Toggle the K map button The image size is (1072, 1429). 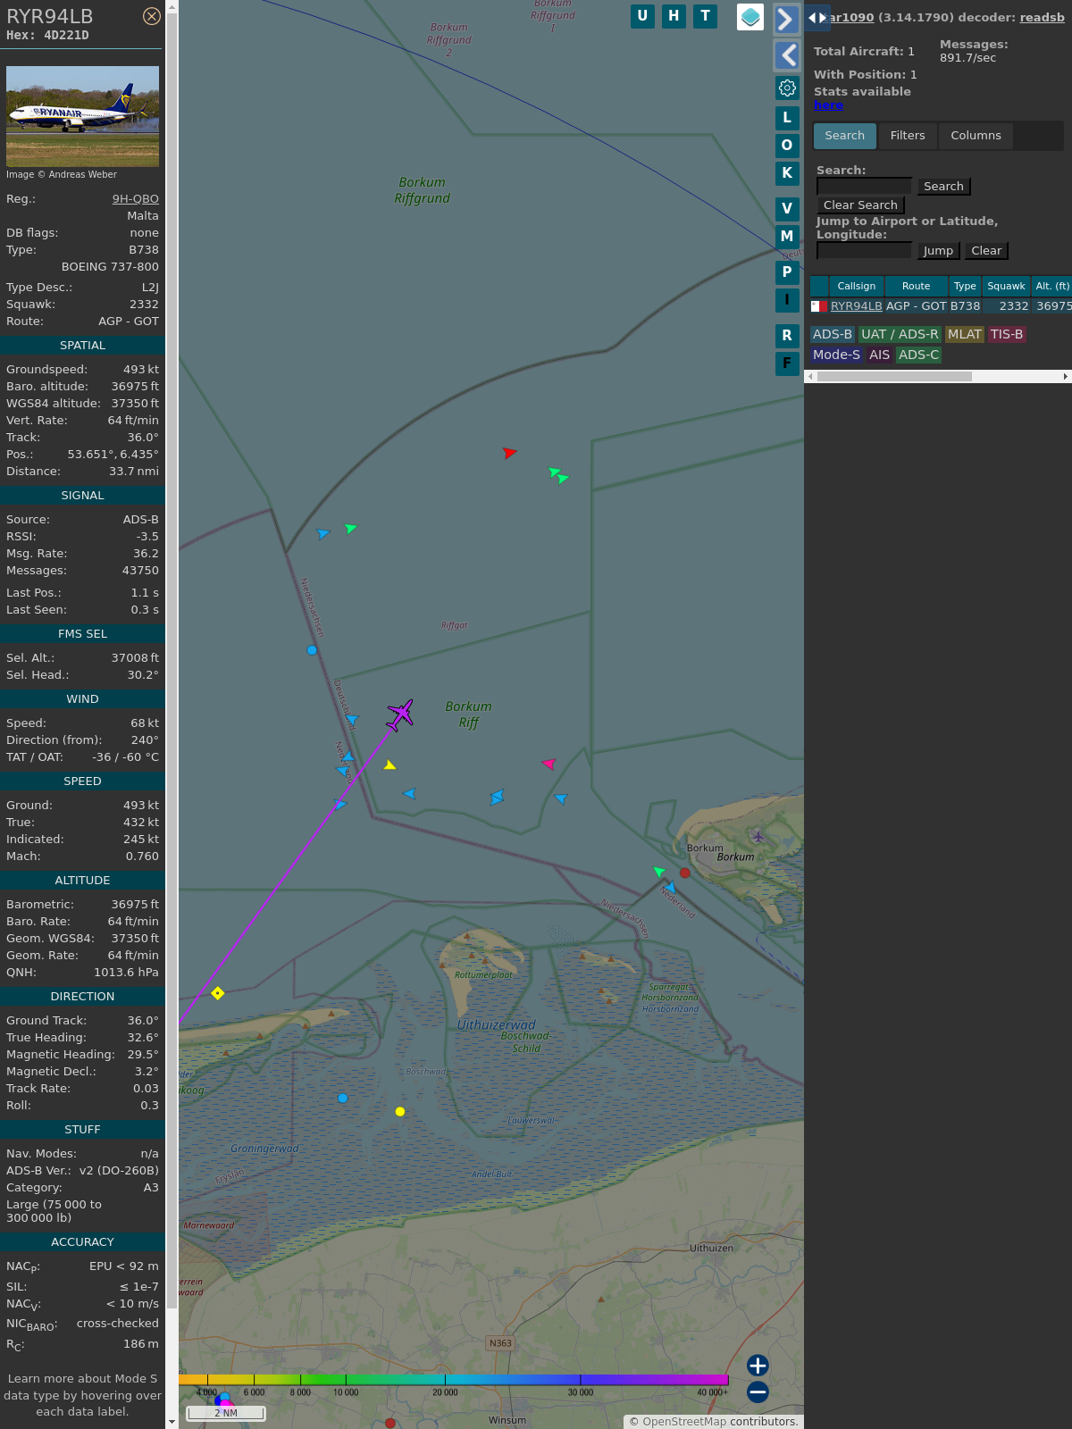(787, 173)
